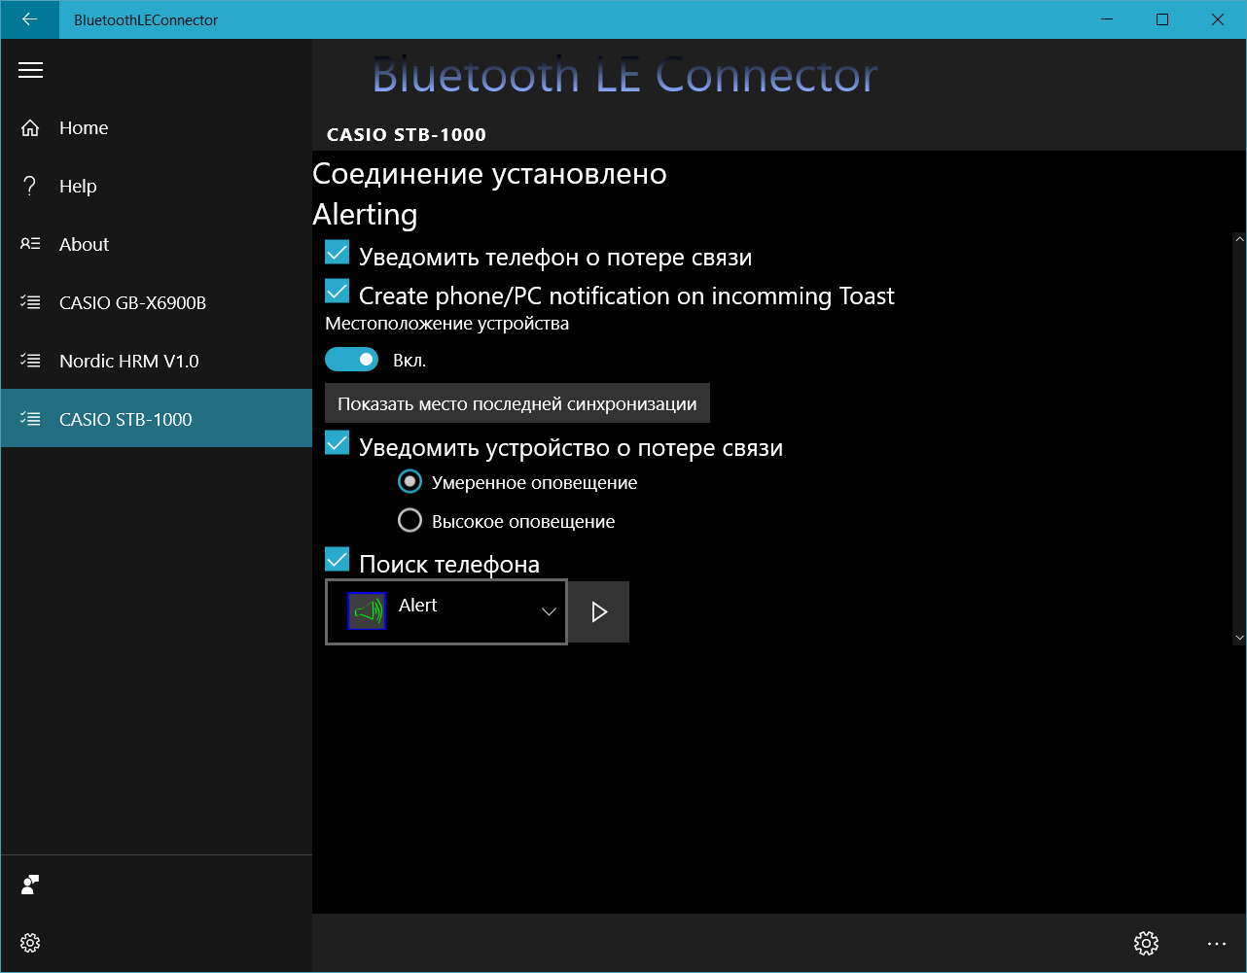Screen dimensions: 1247x973
Task: Uncheck Уведомить устройство о потере связи
Action: [x=337, y=442]
